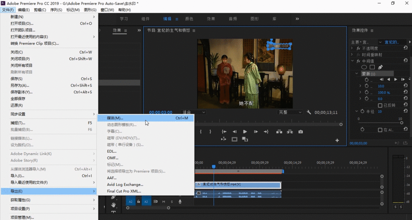
Task: Reset the 不透明度 effect
Action: (x=405, y=48)
